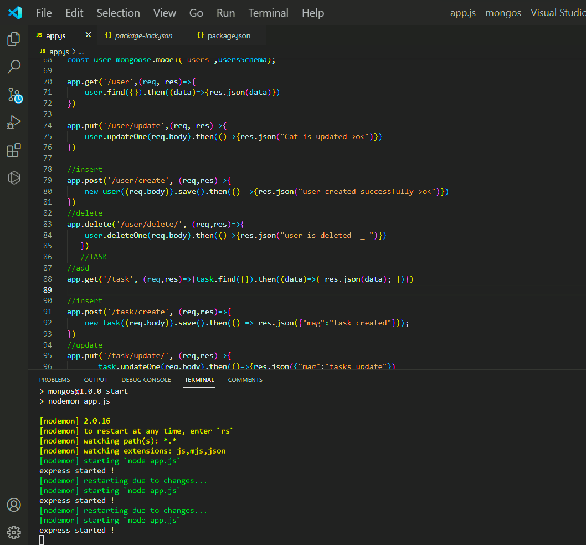The width and height of the screenshot is (586, 545).
Task: Open the Edit menu
Action: pyautogui.click(x=74, y=13)
